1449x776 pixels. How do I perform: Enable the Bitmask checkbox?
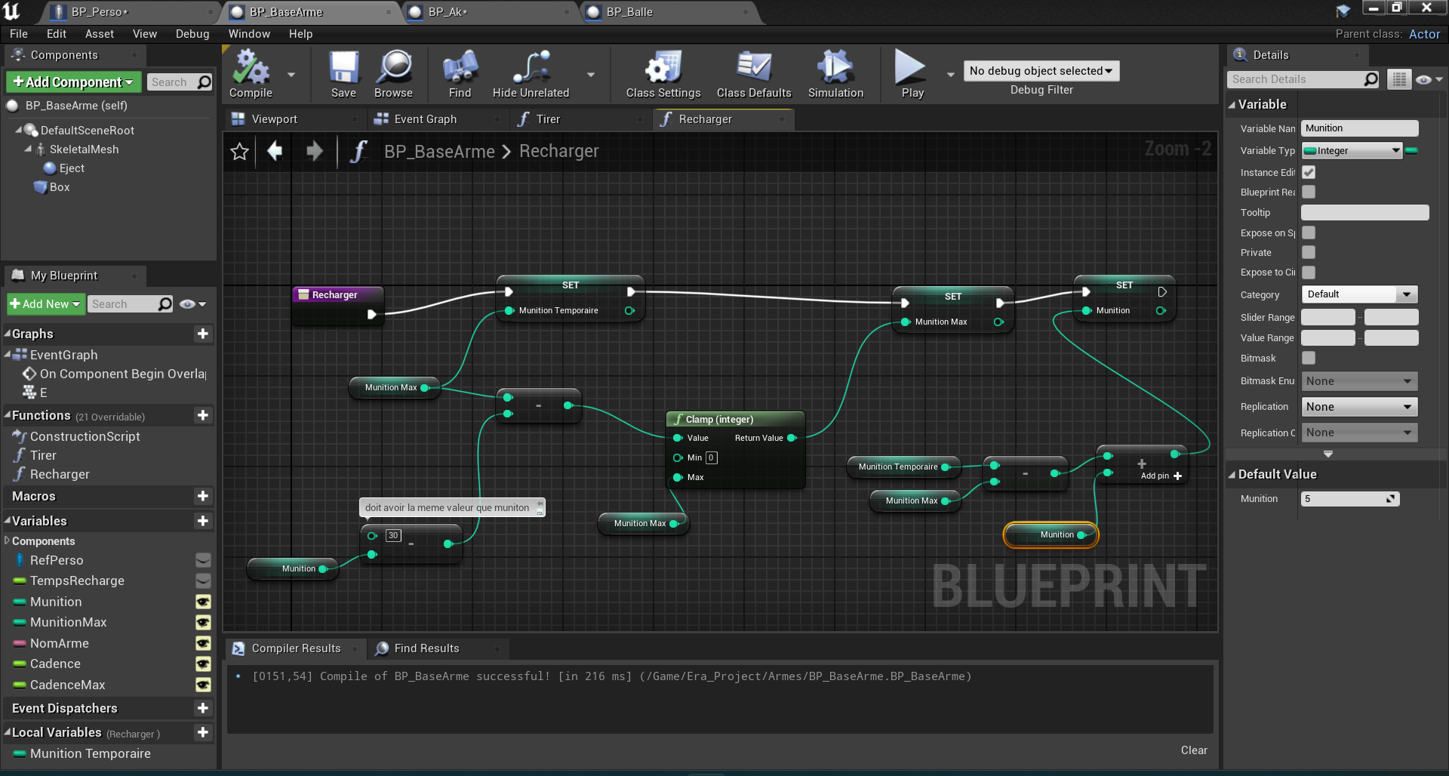click(1309, 358)
